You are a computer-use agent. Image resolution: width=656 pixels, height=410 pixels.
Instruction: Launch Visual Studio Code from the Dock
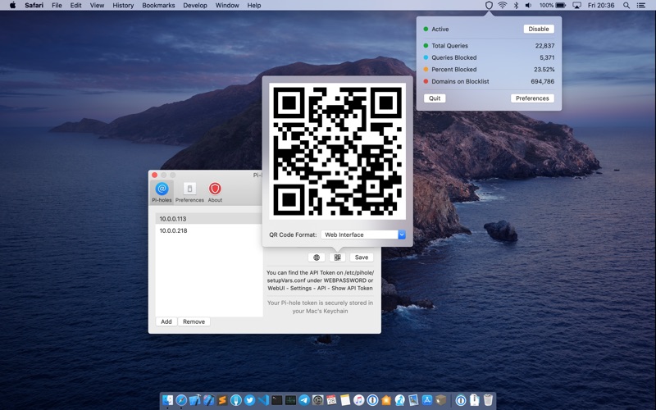(263, 400)
